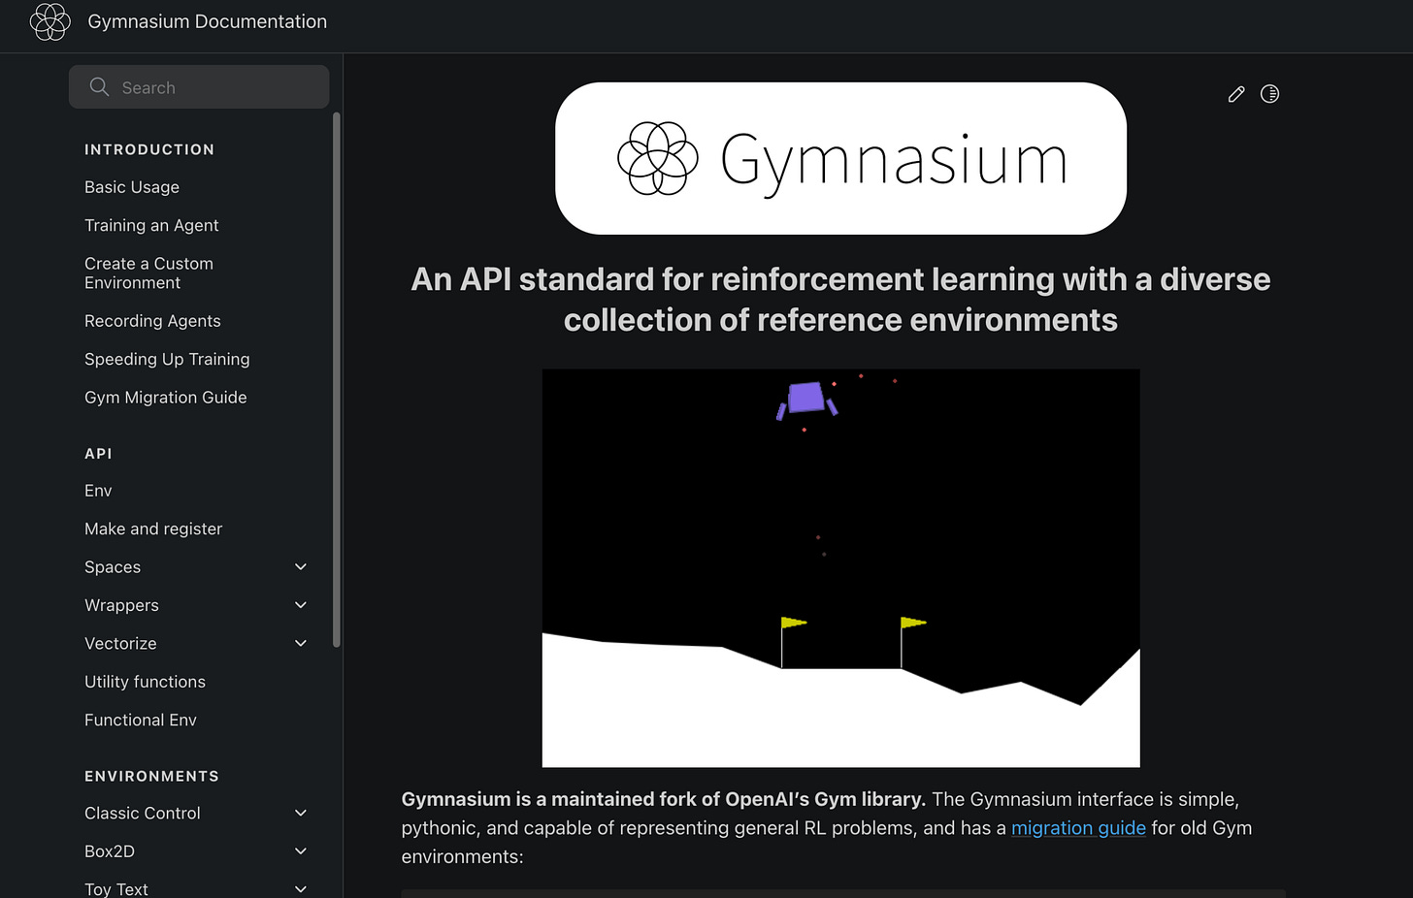Click the INTRODUCTION section heading
Image resolution: width=1413 pixels, height=898 pixels.
149,149
